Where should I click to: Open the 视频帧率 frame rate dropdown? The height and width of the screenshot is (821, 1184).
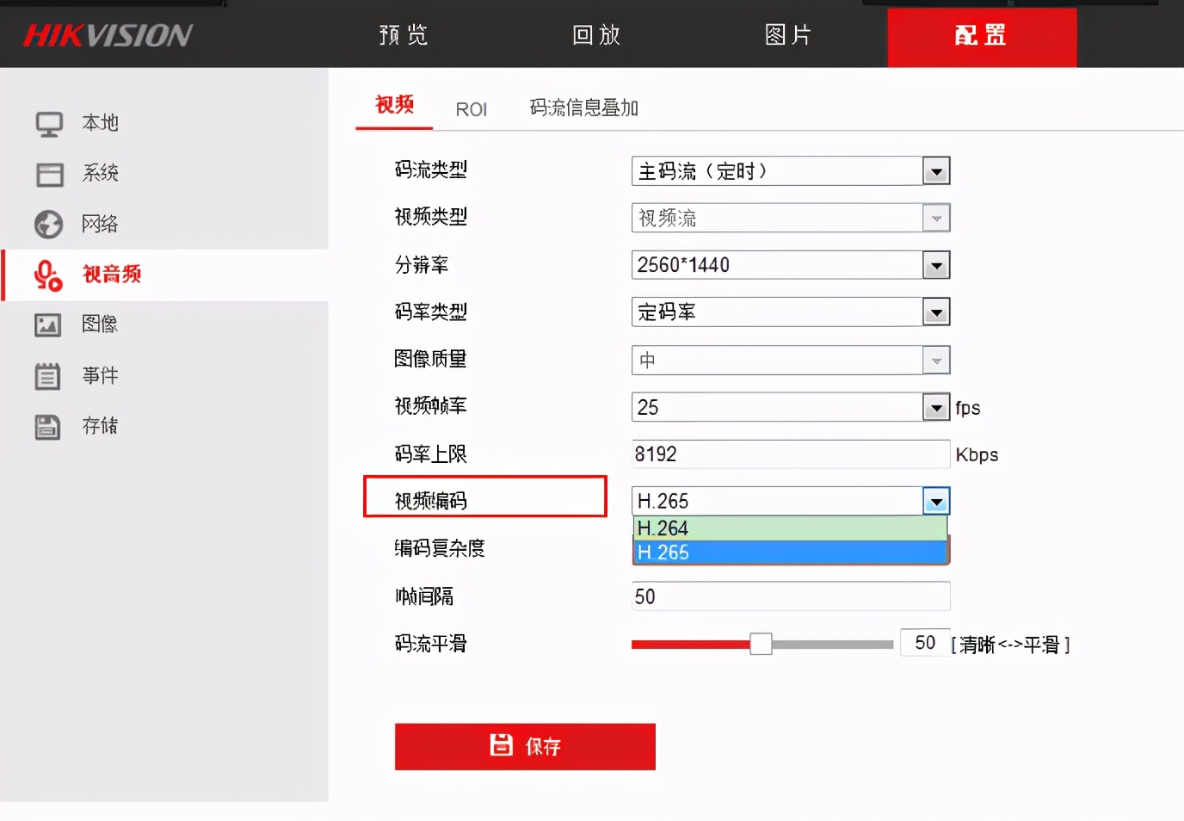pos(936,407)
